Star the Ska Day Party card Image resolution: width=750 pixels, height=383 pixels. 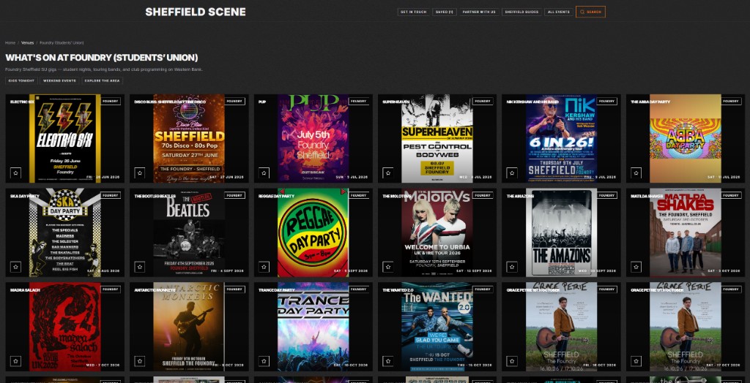tap(15, 267)
